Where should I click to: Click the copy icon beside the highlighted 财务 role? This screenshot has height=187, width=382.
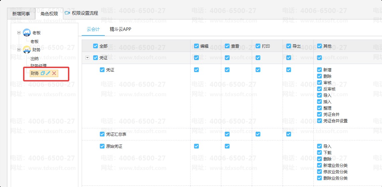[x=43, y=73]
